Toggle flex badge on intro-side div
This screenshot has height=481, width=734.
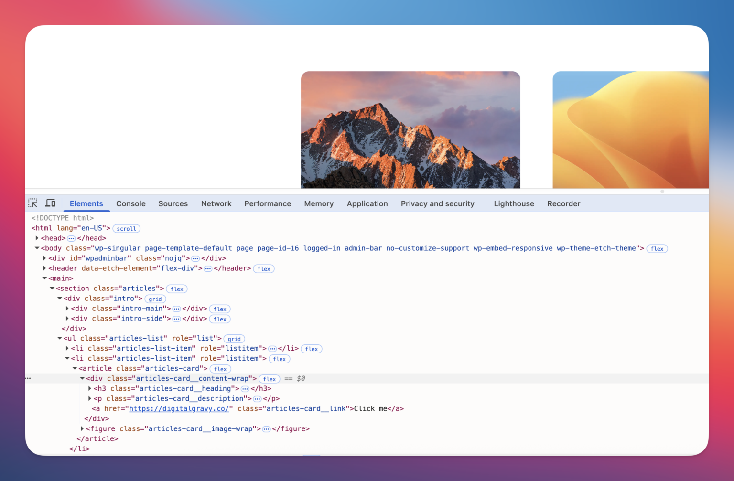pos(220,319)
